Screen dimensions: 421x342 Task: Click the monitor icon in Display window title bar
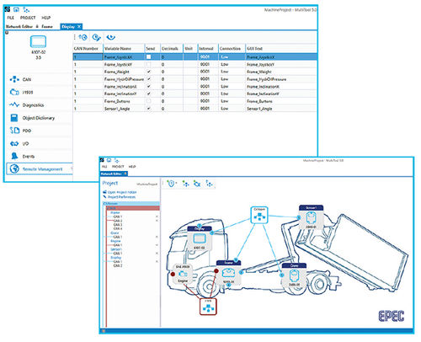[17, 9]
